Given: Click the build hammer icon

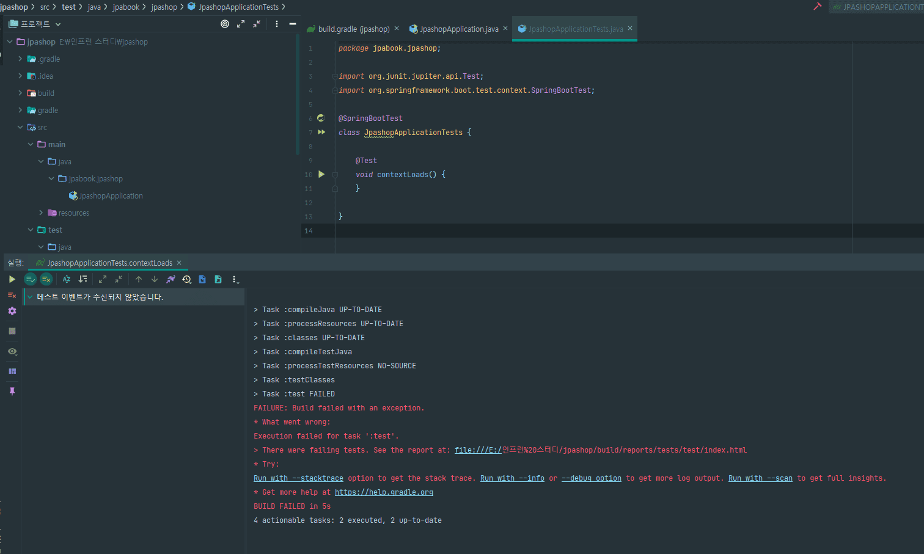Looking at the screenshot, I should click(x=817, y=7).
